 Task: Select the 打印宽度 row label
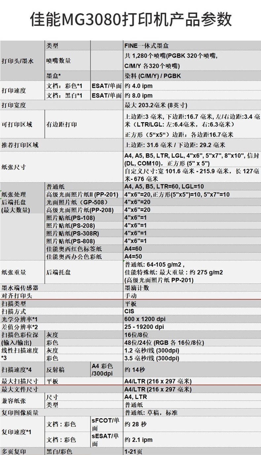click(x=14, y=105)
